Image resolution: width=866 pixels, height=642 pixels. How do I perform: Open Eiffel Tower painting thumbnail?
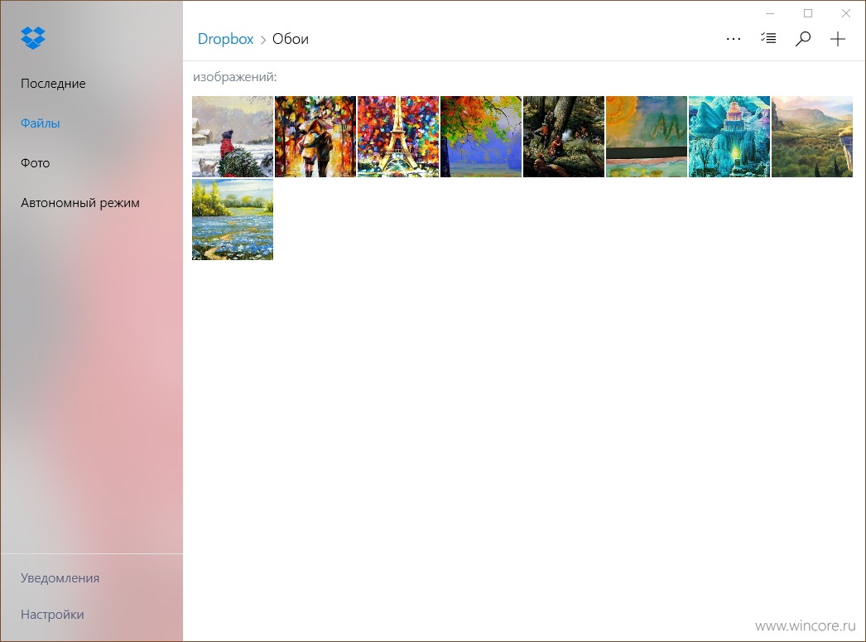[398, 137]
